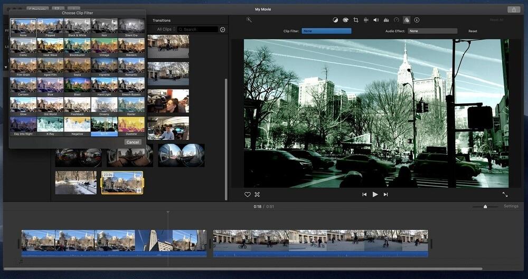Image resolution: width=528 pixels, height=279 pixels.
Task: Open the Audio Effect selector field
Action: coord(432,31)
